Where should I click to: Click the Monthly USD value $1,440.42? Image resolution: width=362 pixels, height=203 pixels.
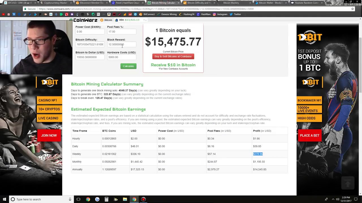[137, 162]
